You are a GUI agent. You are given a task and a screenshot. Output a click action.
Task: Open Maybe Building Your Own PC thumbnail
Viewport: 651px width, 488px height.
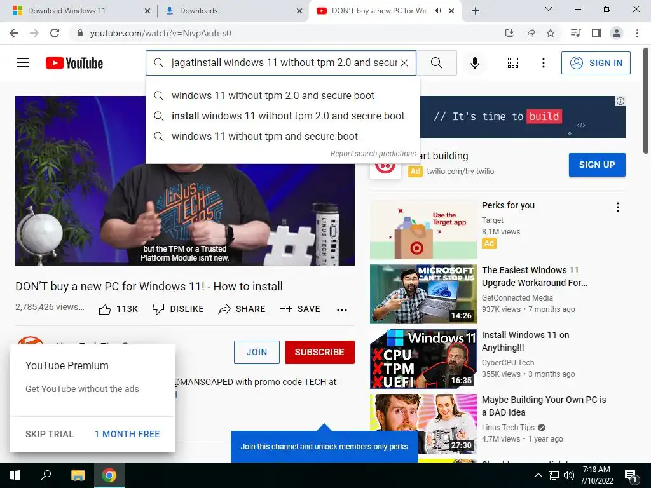423,424
